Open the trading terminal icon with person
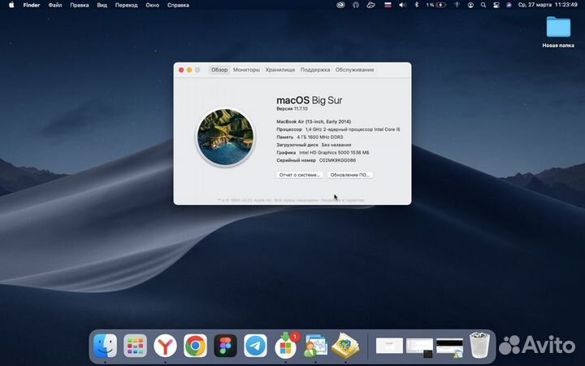The image size is (585, 366). (315, 346)
